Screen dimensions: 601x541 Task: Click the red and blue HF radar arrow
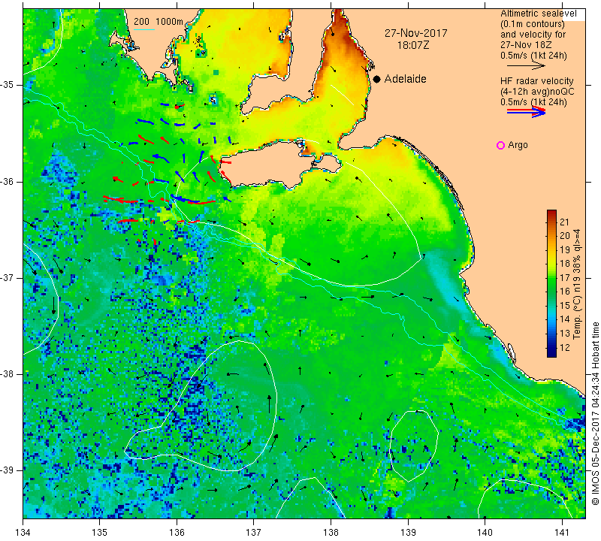coord(526,112)
